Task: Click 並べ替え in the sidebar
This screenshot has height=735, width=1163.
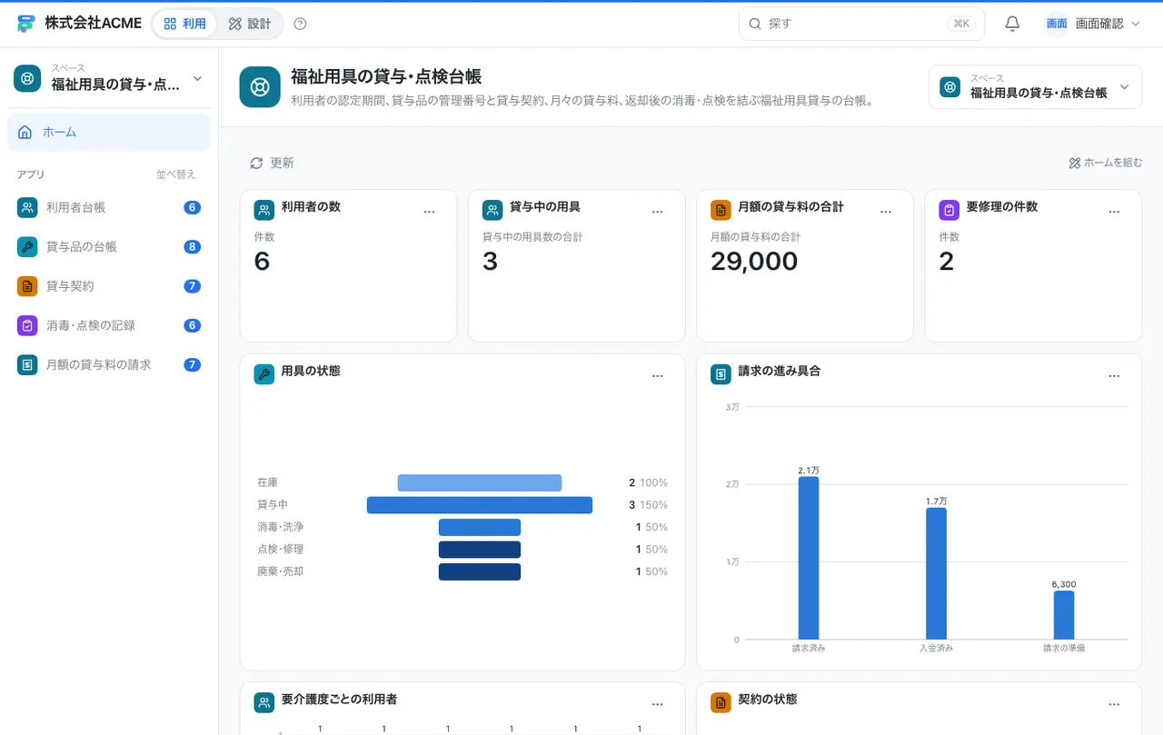Action: pos(175,174)
